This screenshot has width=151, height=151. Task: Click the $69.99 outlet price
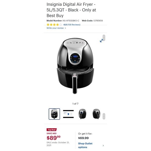83,138
